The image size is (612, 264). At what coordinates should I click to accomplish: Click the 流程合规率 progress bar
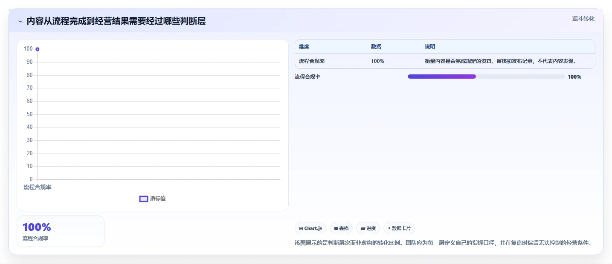(x=486, y=77)
